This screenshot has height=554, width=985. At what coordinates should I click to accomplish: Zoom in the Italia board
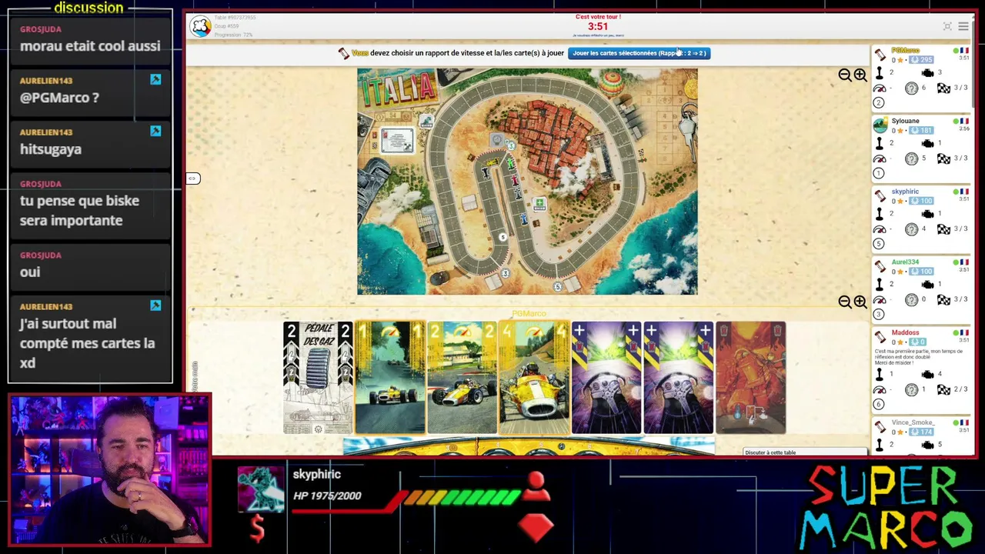[x=860, y=75]
